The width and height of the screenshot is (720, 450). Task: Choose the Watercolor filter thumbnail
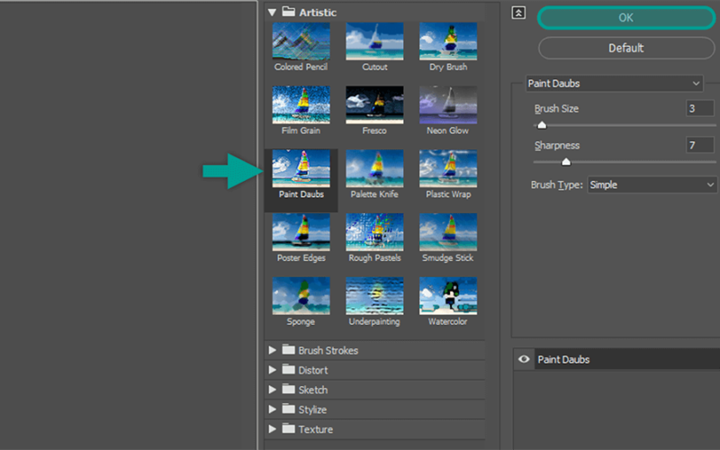(x=447, y=296)
